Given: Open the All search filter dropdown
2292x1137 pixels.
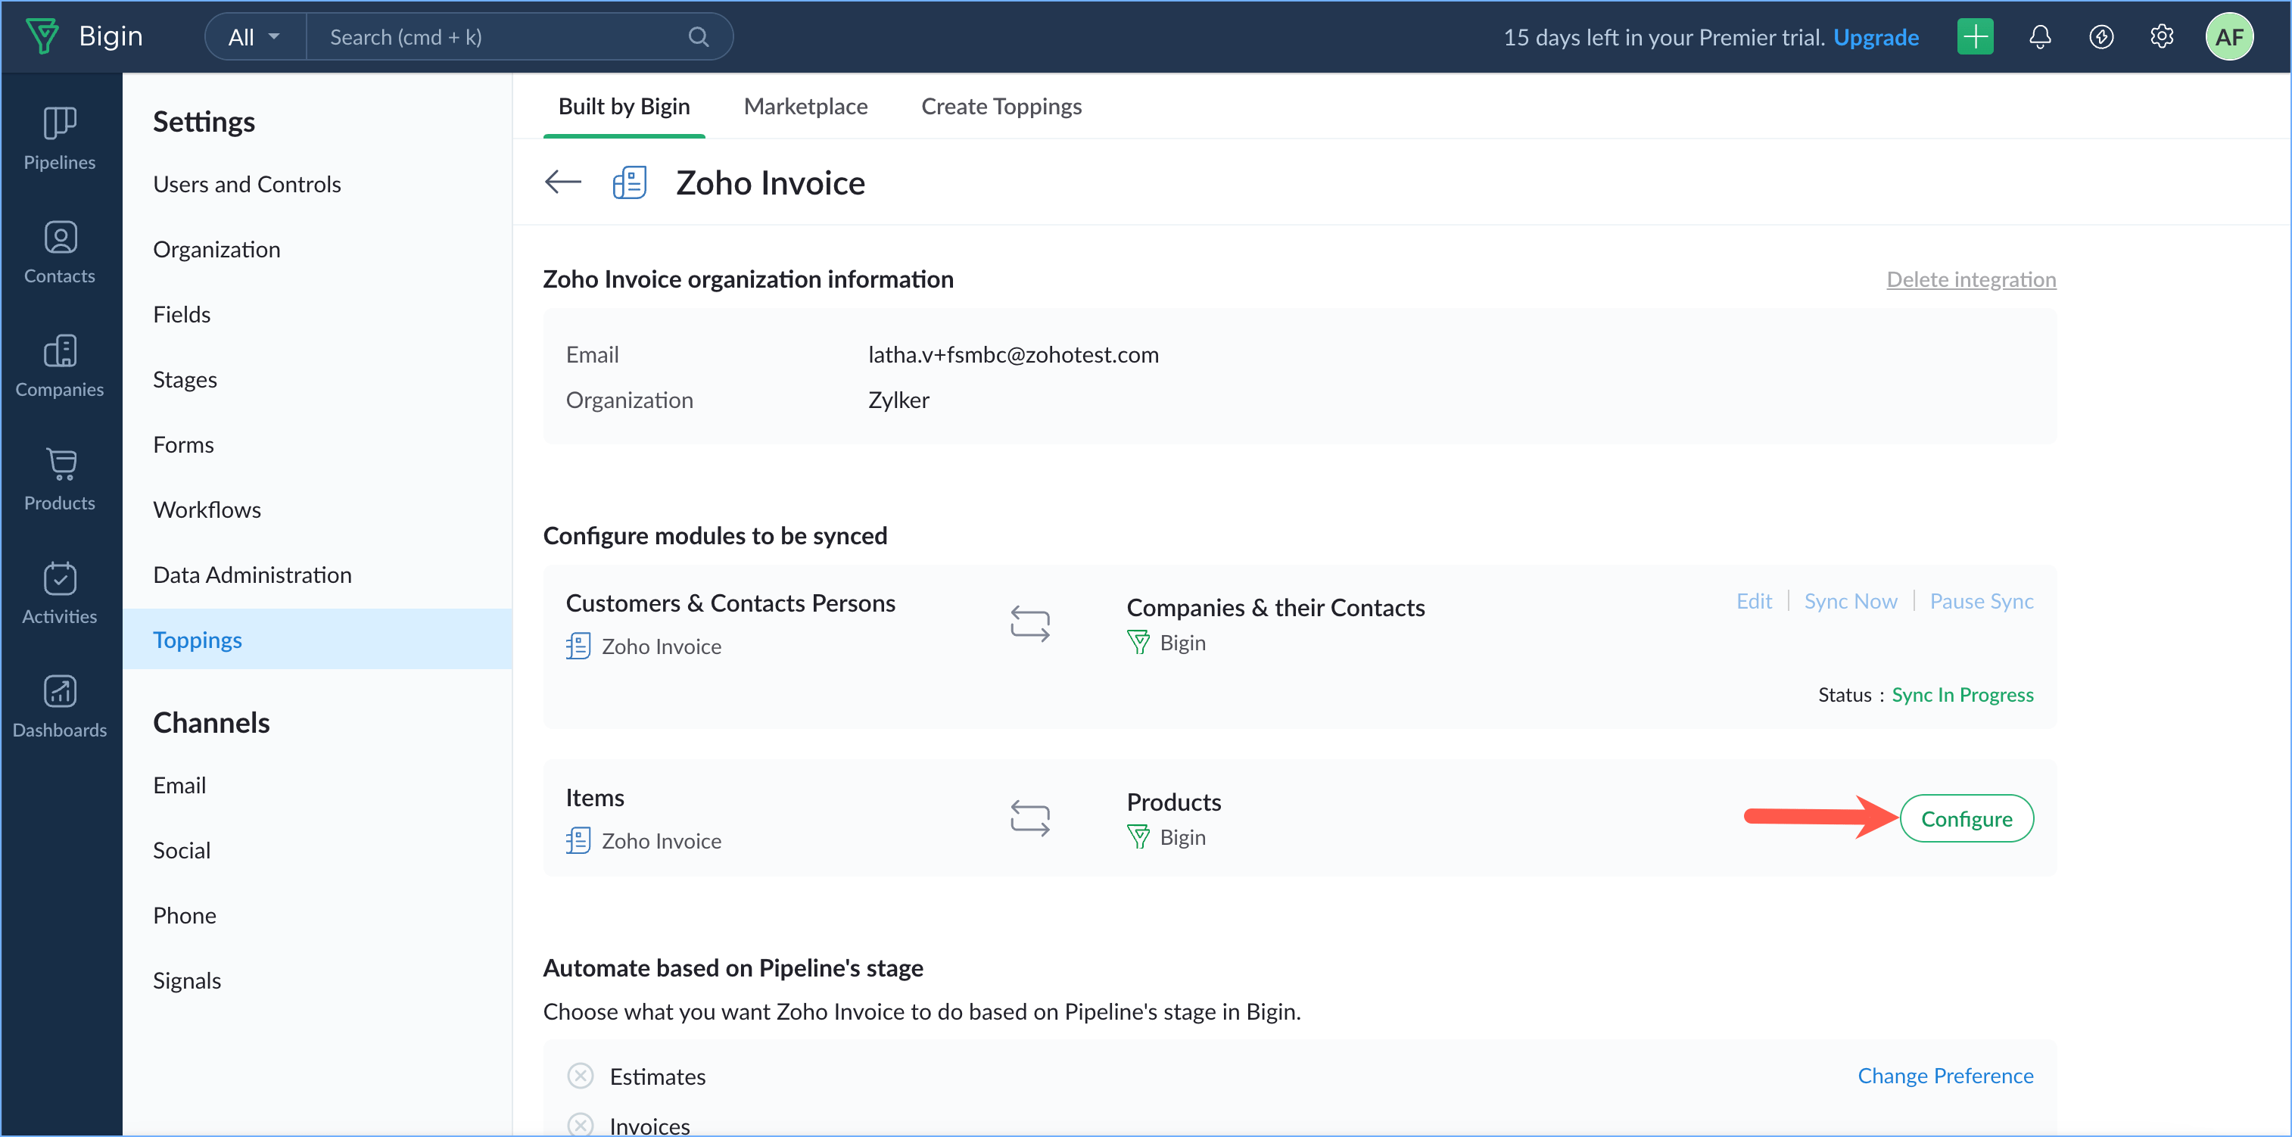Looking at the screenshot, I should 254,36.
